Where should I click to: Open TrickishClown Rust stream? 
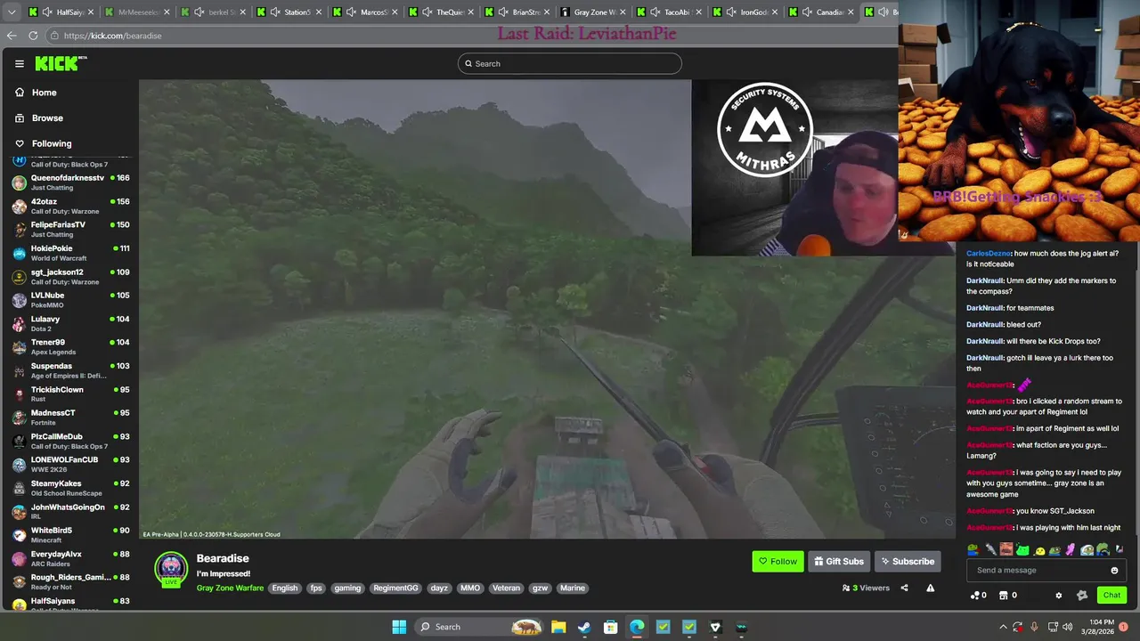pyautogui.click(x=71, y=394)
